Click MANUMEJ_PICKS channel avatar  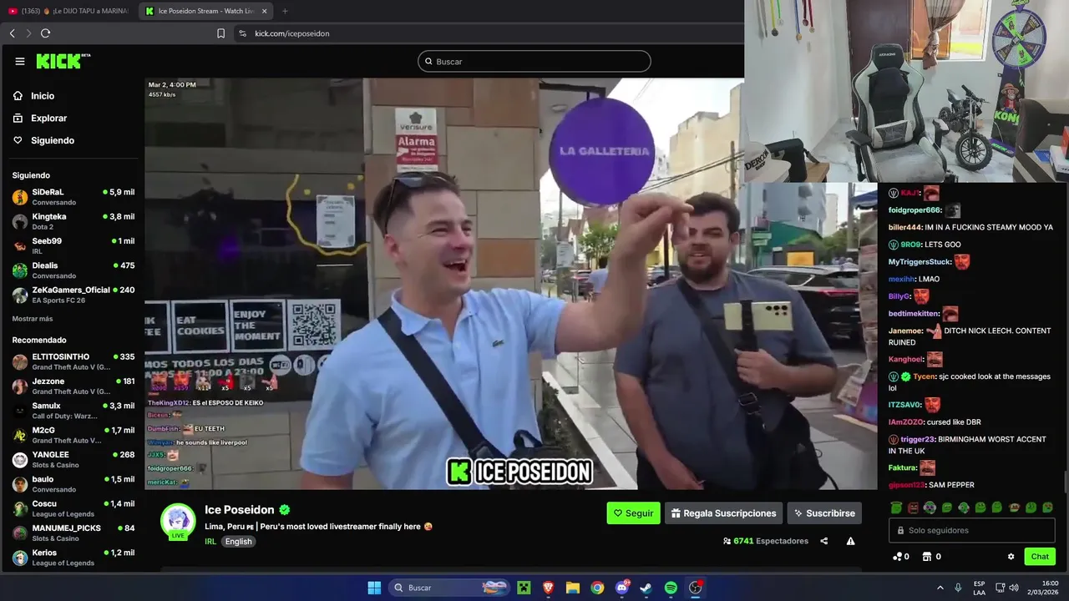20,533
